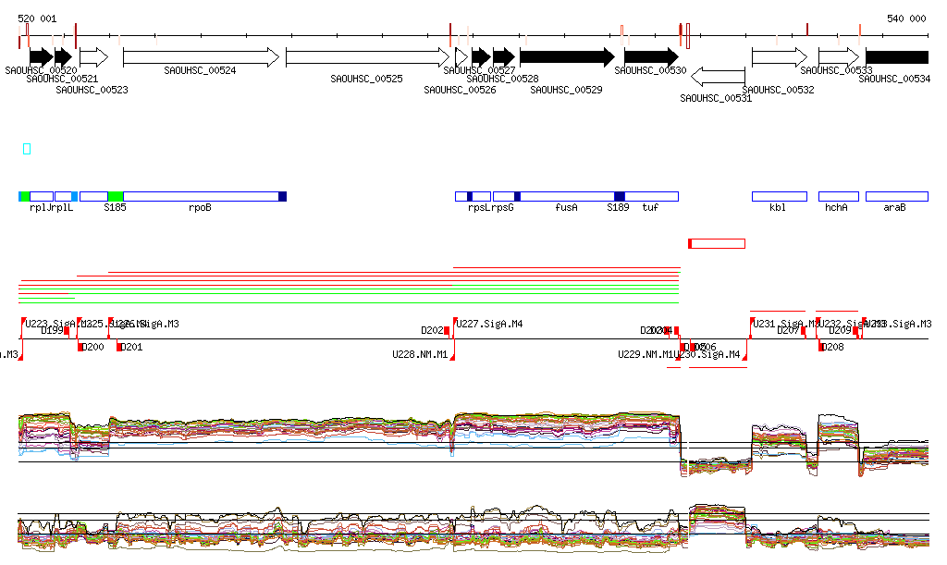This screenshot has width=947, height=565.
Task: Click the araB annotation box
Action: [x=896, y=196]
